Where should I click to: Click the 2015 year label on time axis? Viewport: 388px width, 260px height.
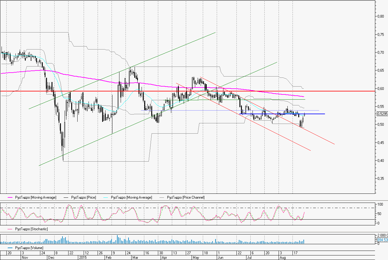[x=83, y=257]
